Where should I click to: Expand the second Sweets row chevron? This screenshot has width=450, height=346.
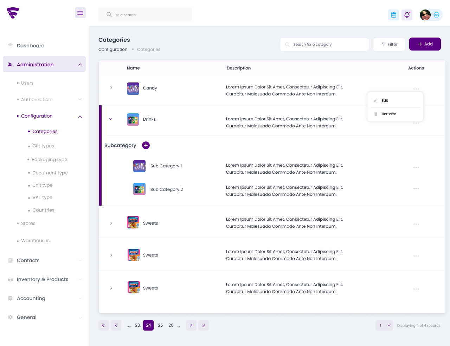111,255
